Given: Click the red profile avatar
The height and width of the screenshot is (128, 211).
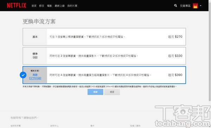Looking at the screenshot, I should coord(195,6).
